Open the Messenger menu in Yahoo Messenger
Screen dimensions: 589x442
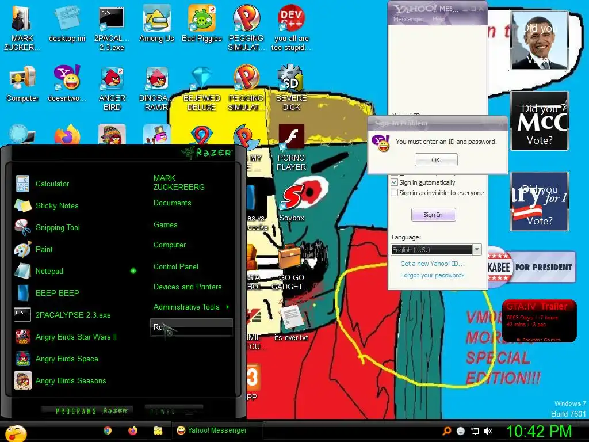pos(408,19)
